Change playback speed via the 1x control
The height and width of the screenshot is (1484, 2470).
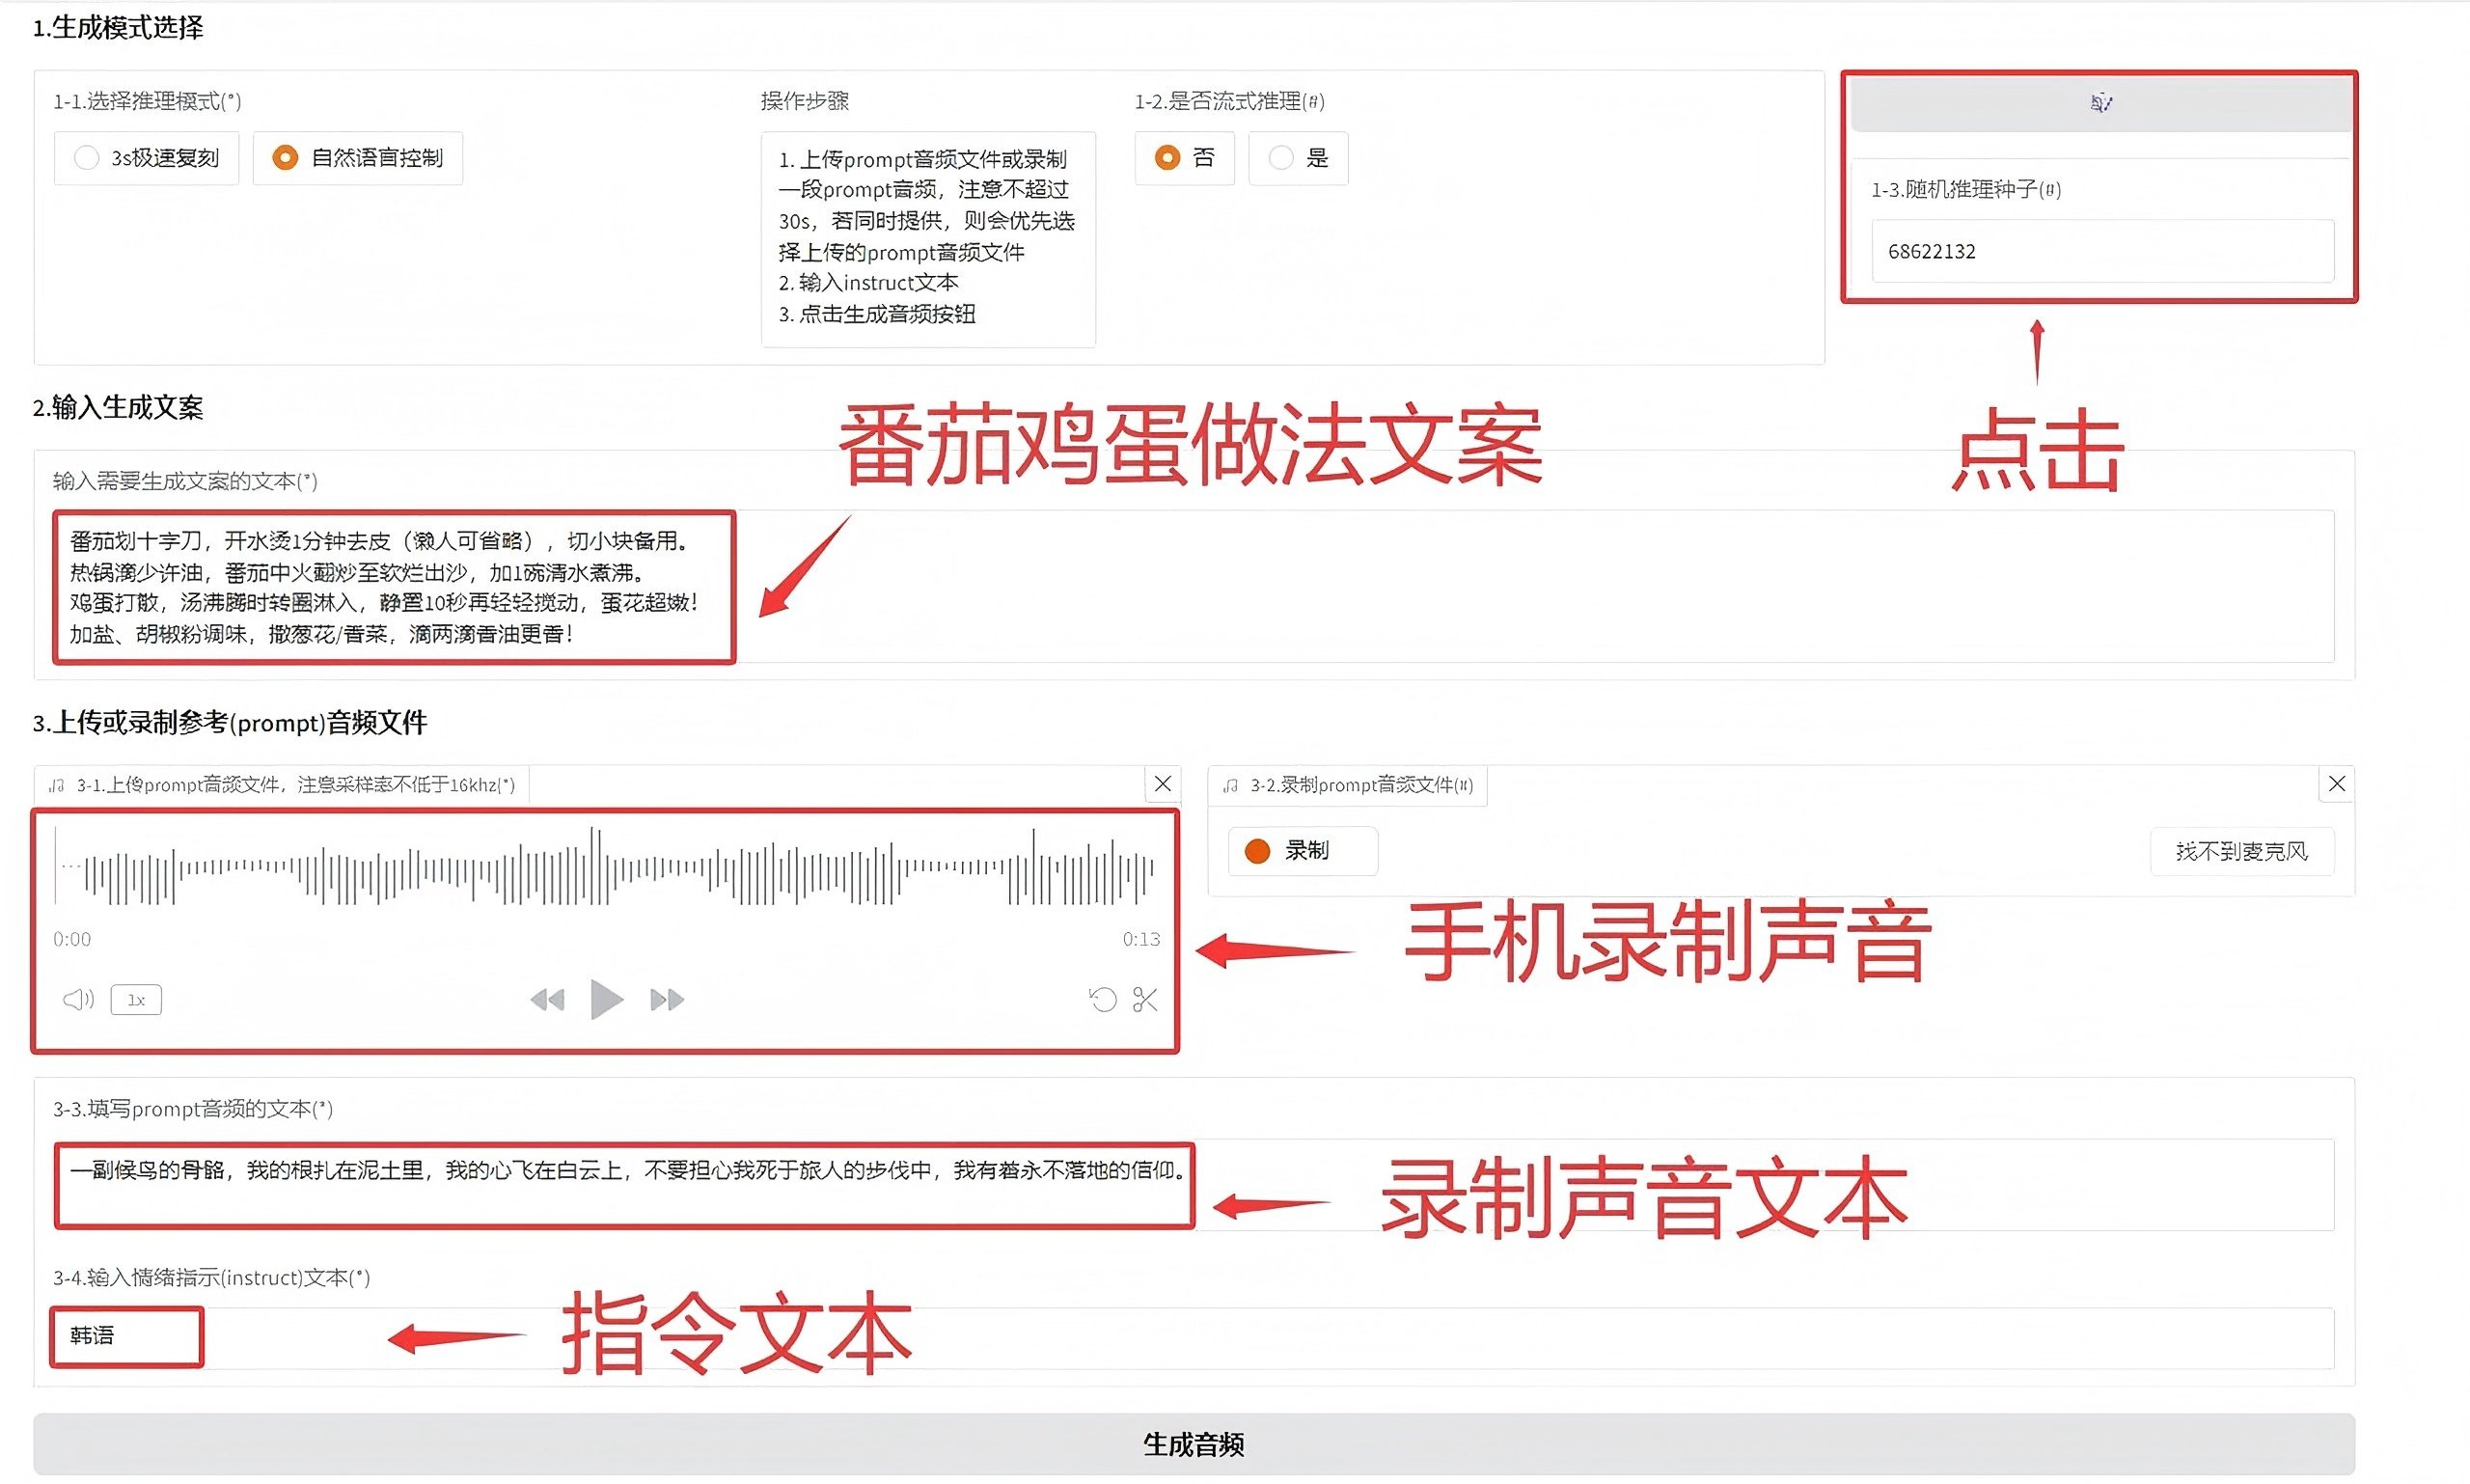coord(135,999)
